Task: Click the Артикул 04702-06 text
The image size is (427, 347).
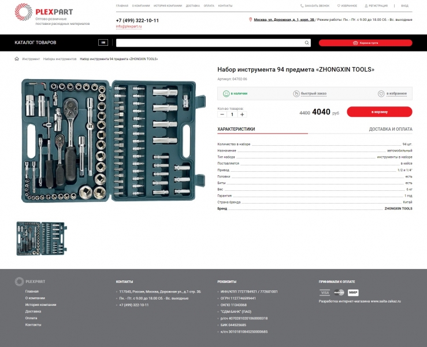Action: (232, 79)
